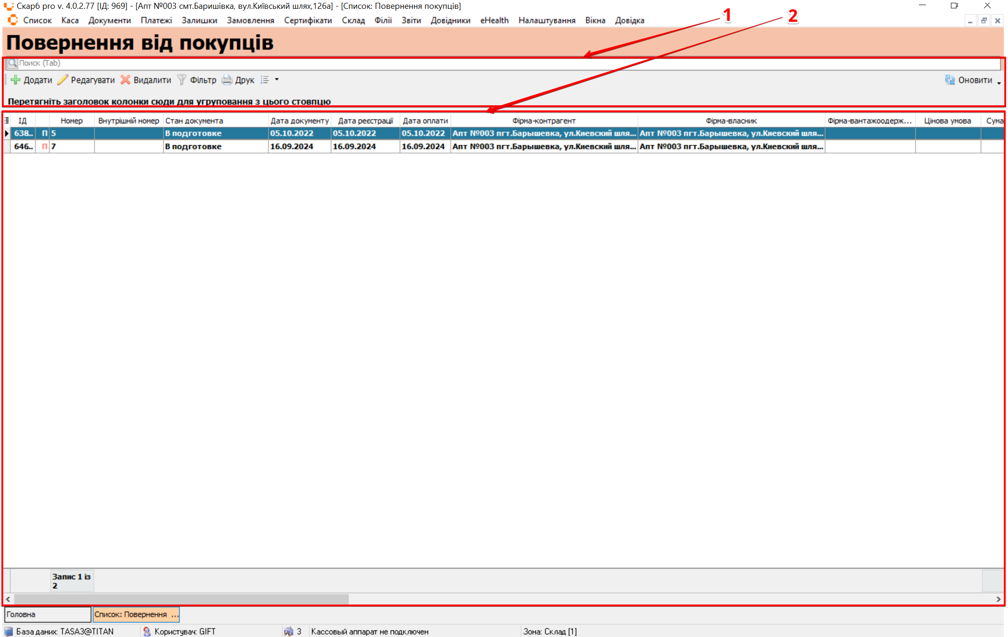Switch to the Головна tab
The width and height of the screenshot is (1008, 637).
point(46,614)
